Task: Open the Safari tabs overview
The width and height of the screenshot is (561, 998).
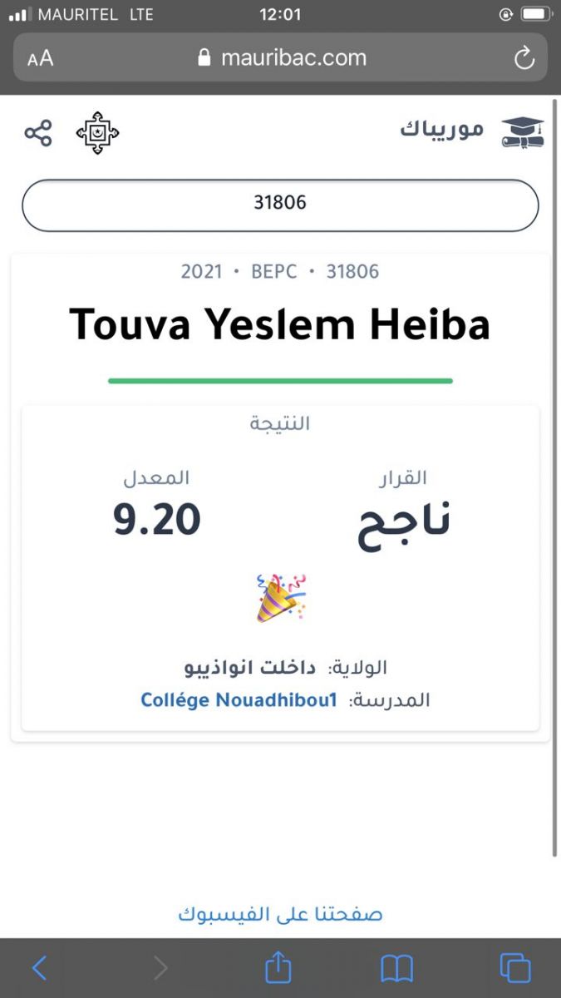Action: (514, 967)
